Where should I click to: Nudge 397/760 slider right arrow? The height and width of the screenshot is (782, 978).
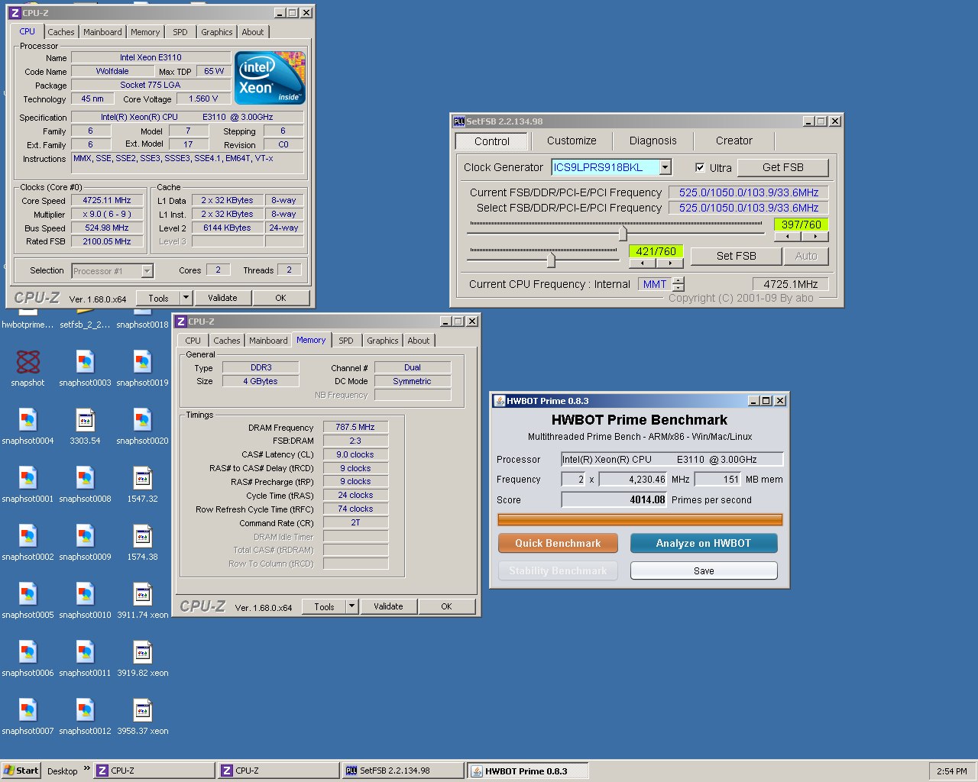pyautogui.click(x=815, y=236)
